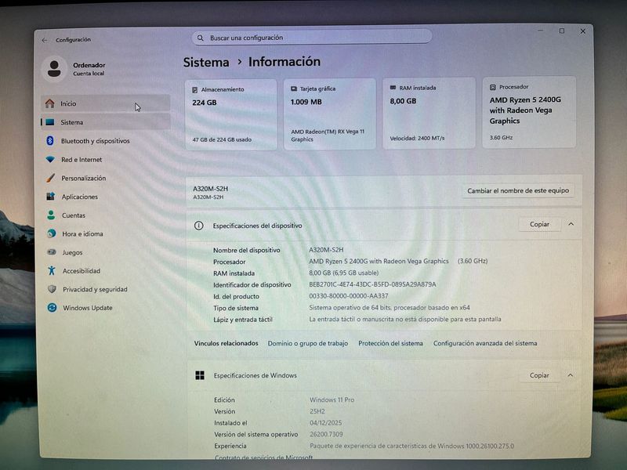Collapse Especificaciones de Windows section chevron
Image resolution: width=627 pixels, height=470 pixels.
pos(571,375)
